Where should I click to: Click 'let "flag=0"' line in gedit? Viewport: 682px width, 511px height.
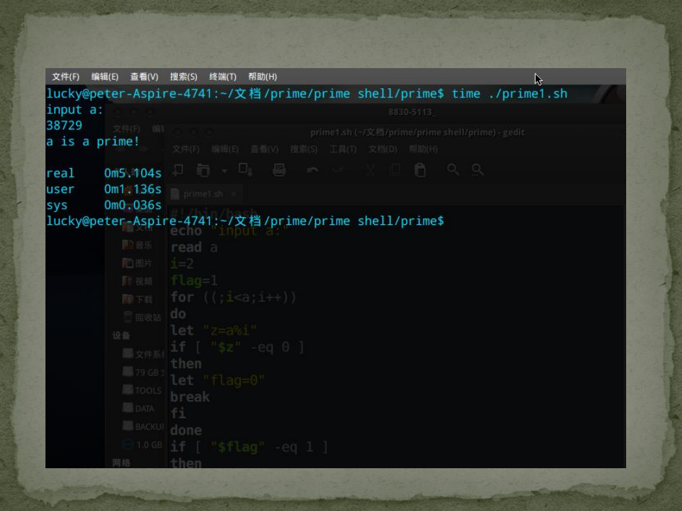(x=217, y=381)
